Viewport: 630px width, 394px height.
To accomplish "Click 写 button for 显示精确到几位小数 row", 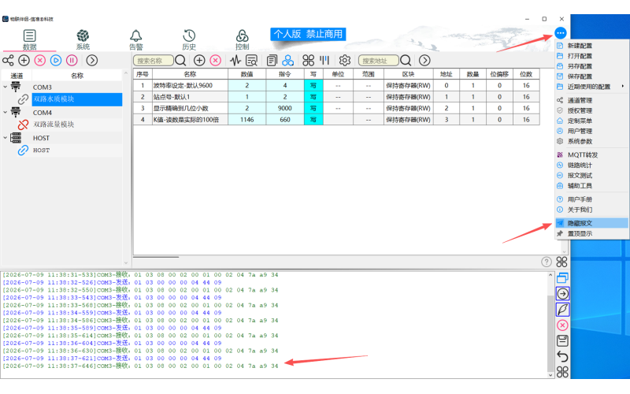I will (313, 108).
